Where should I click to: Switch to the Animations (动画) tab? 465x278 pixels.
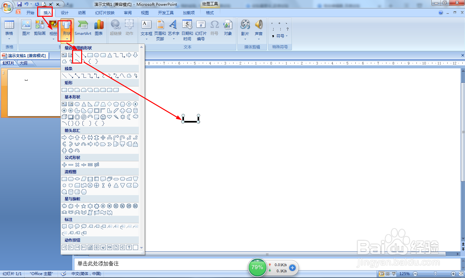tap(82, 13)
